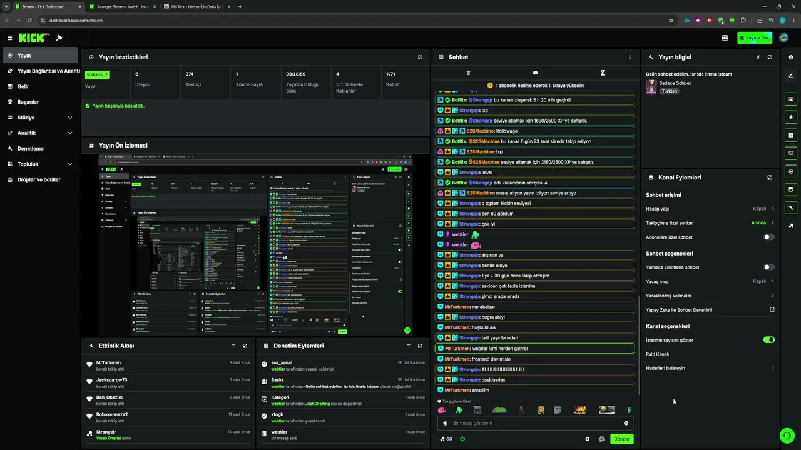Open chat settings gear icon
Screen dimensions: 801x450
[587, 439]
